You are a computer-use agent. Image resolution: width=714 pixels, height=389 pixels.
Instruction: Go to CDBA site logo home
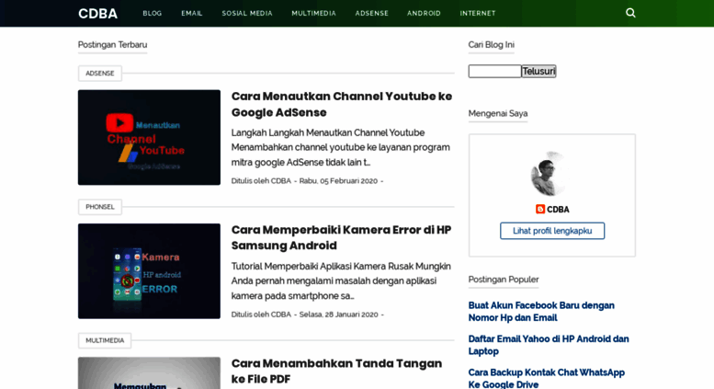tap(97, 14)
